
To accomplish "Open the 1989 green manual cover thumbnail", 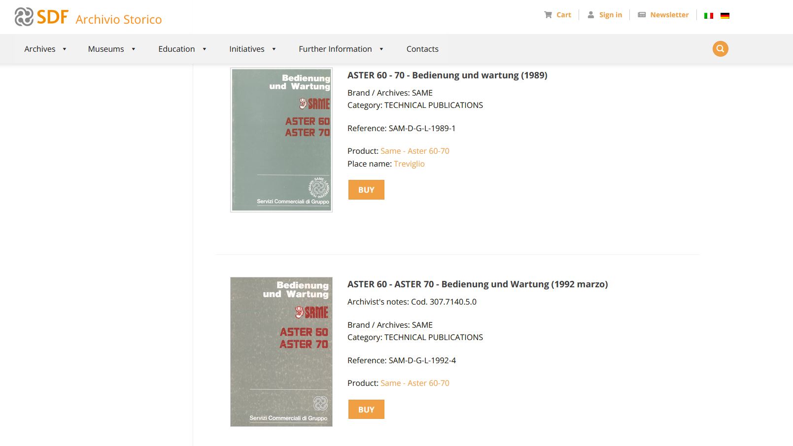I will pos(281,140).
